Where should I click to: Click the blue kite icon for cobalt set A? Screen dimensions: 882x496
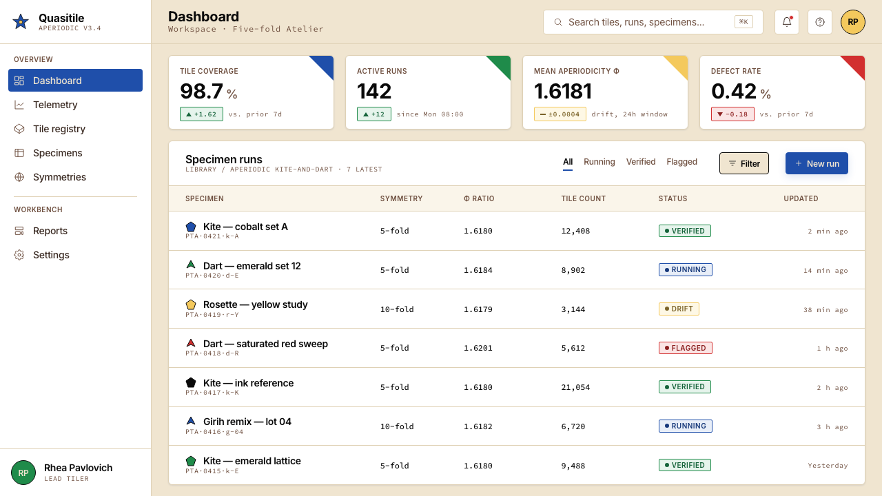click(191, 227)
